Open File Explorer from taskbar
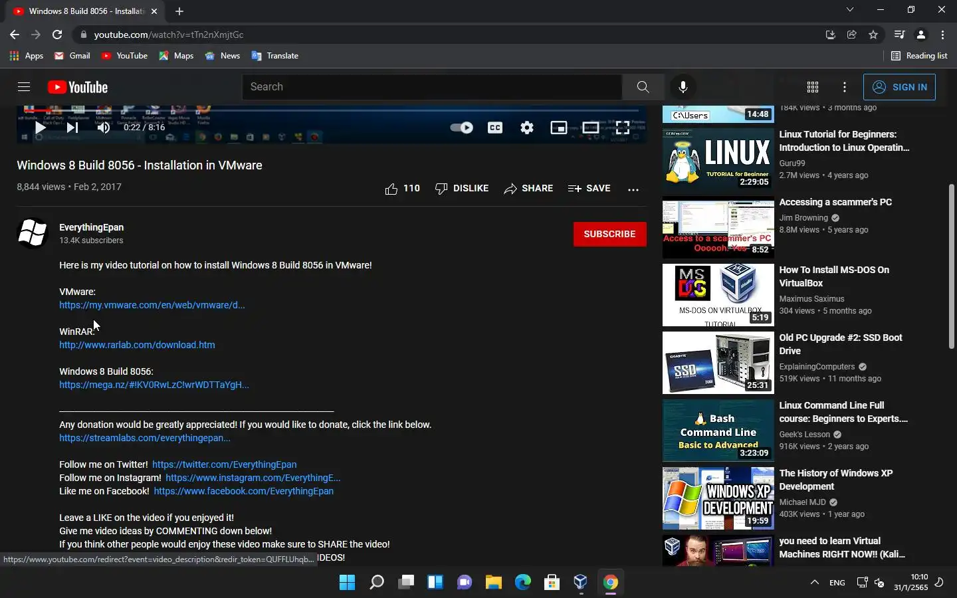 pyautogui.click(x=493, y=583)
